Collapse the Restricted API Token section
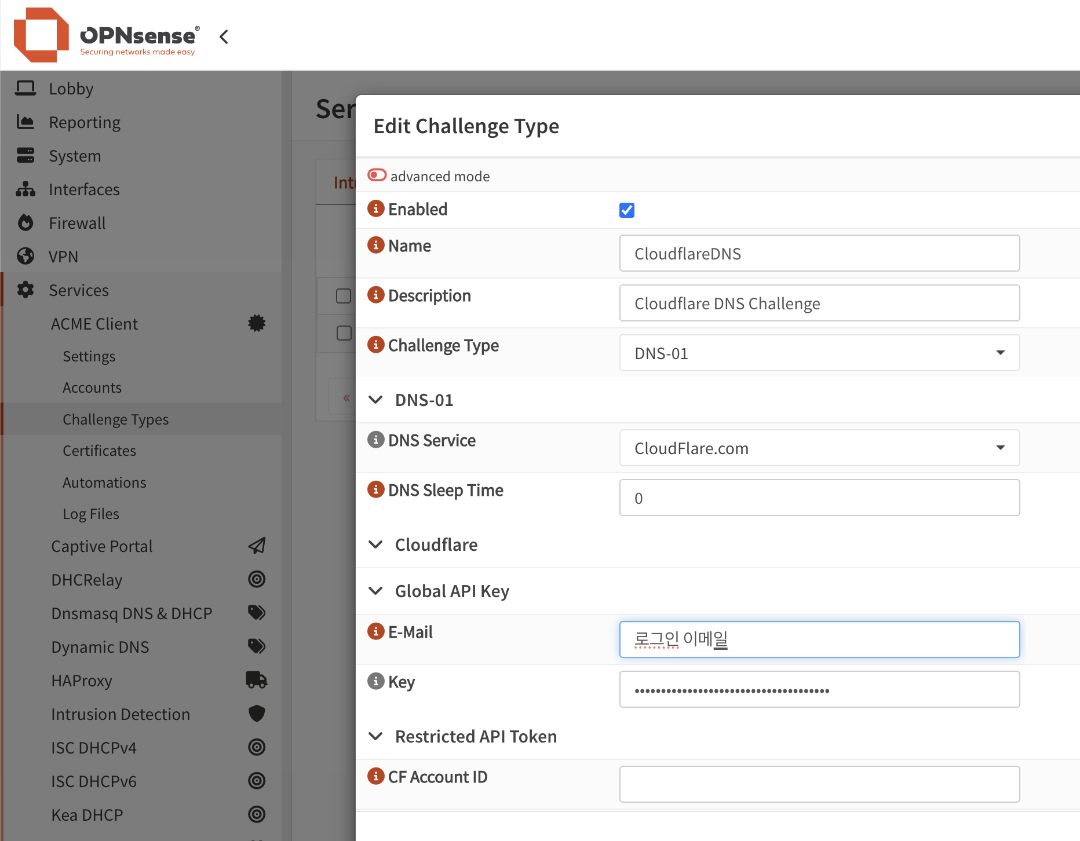 pyautogui.click(x=376, y=736)
